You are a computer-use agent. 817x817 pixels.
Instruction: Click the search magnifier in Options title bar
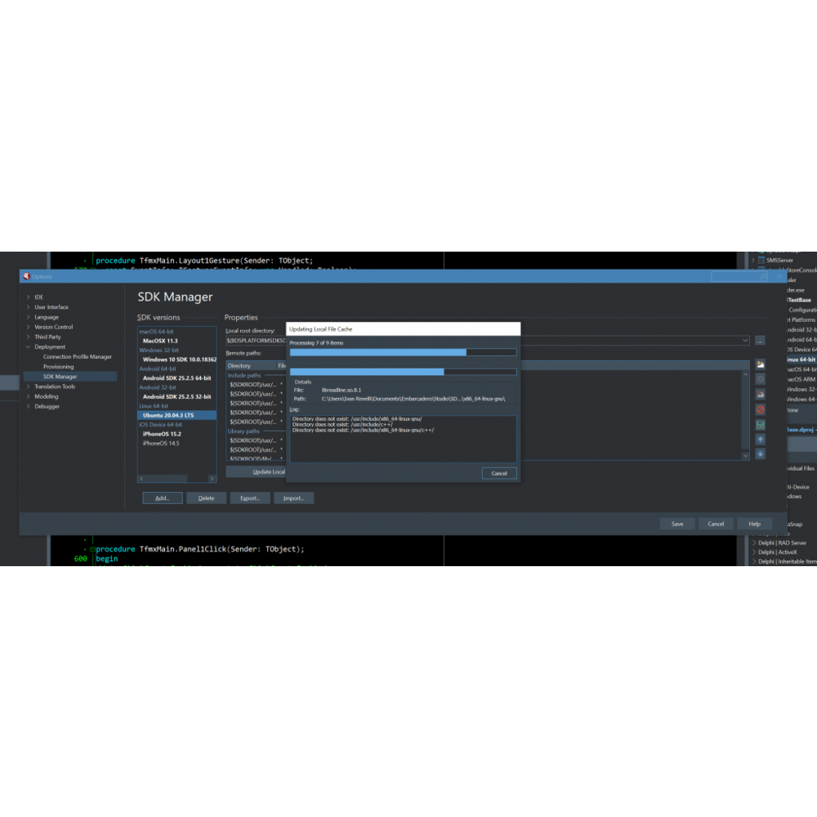tap(763, 277)
